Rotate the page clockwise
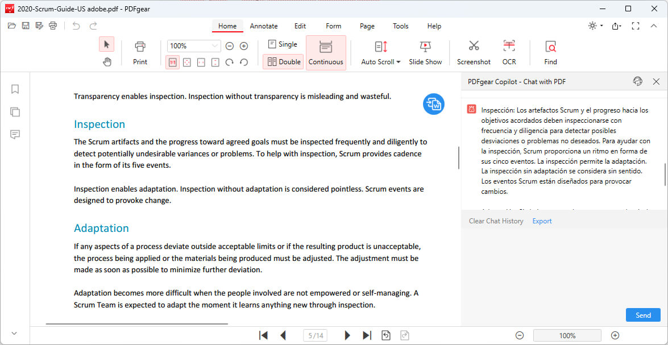 click(x=229, y=62)
